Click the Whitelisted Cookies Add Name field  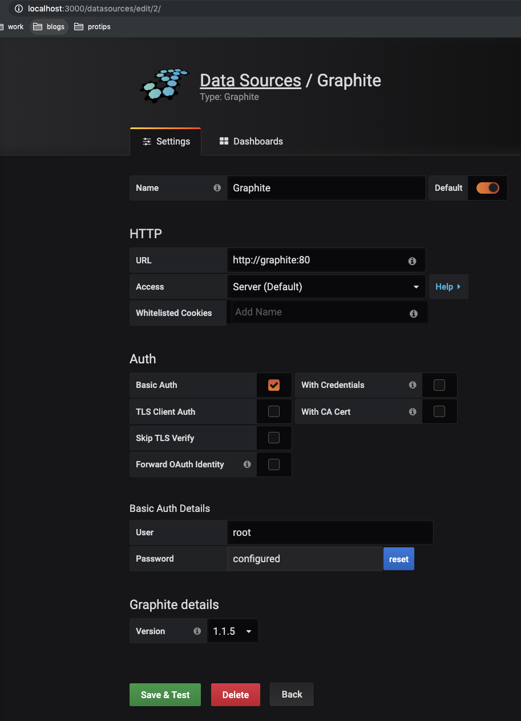[x=328, y=313]
